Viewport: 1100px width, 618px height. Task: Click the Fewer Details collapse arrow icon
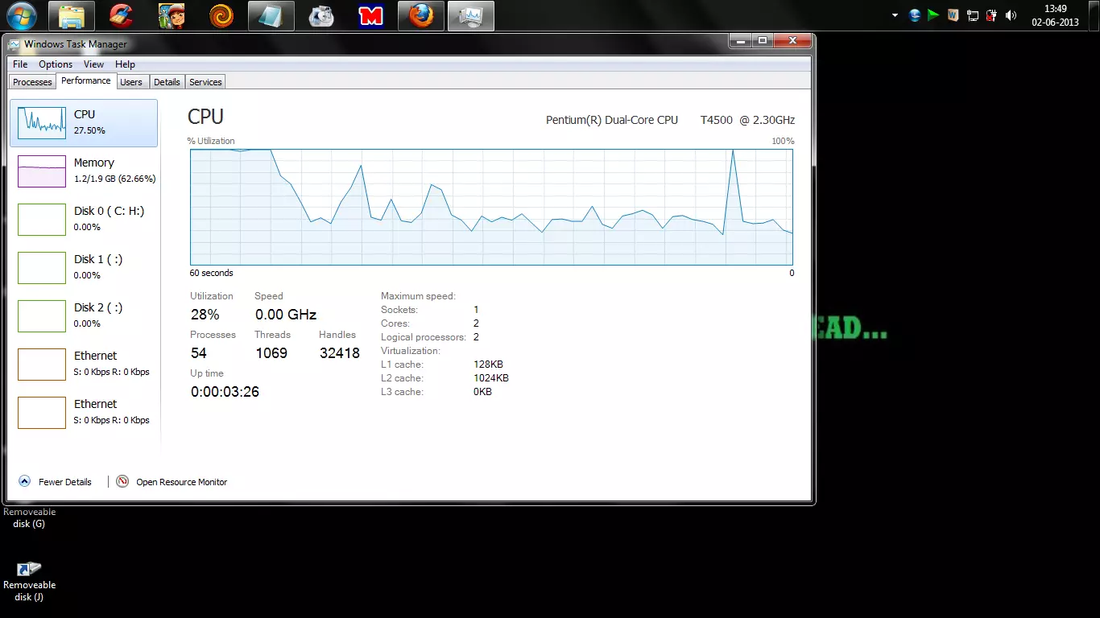pos(23,481)
